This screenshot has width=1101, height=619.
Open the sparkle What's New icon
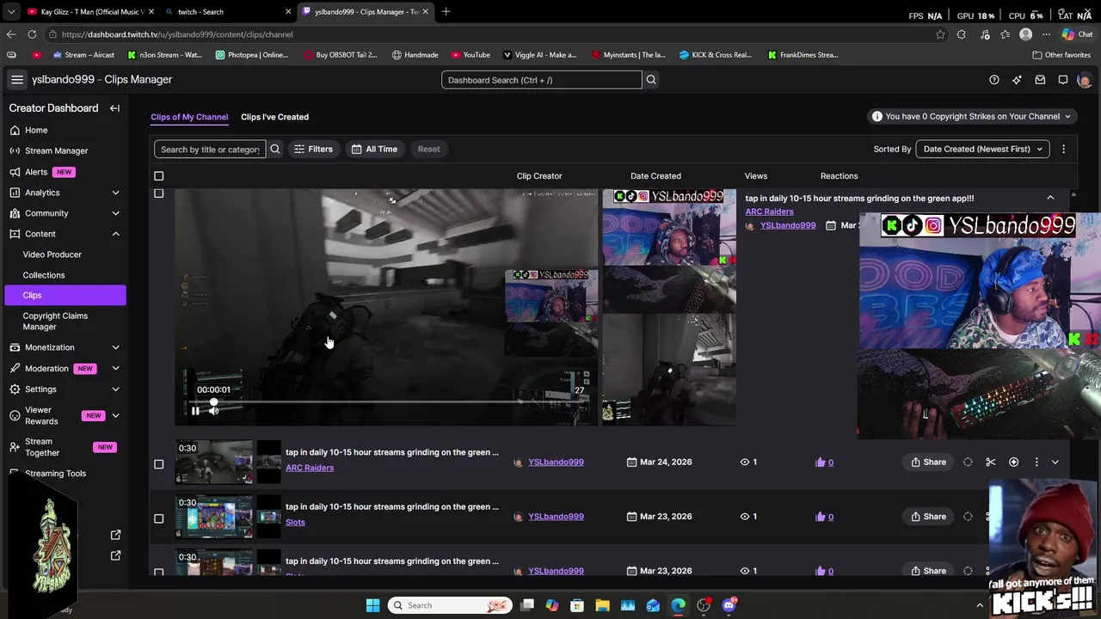1017,80
